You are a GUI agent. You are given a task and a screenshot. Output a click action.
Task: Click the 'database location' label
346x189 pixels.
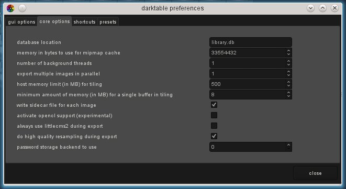tap(39, 42)
